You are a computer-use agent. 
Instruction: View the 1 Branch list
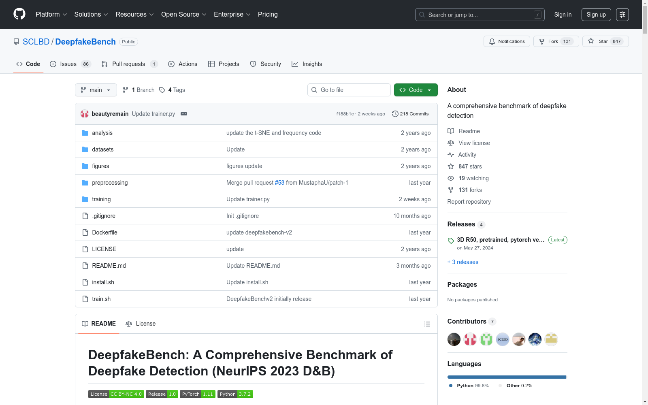point(139,90)
